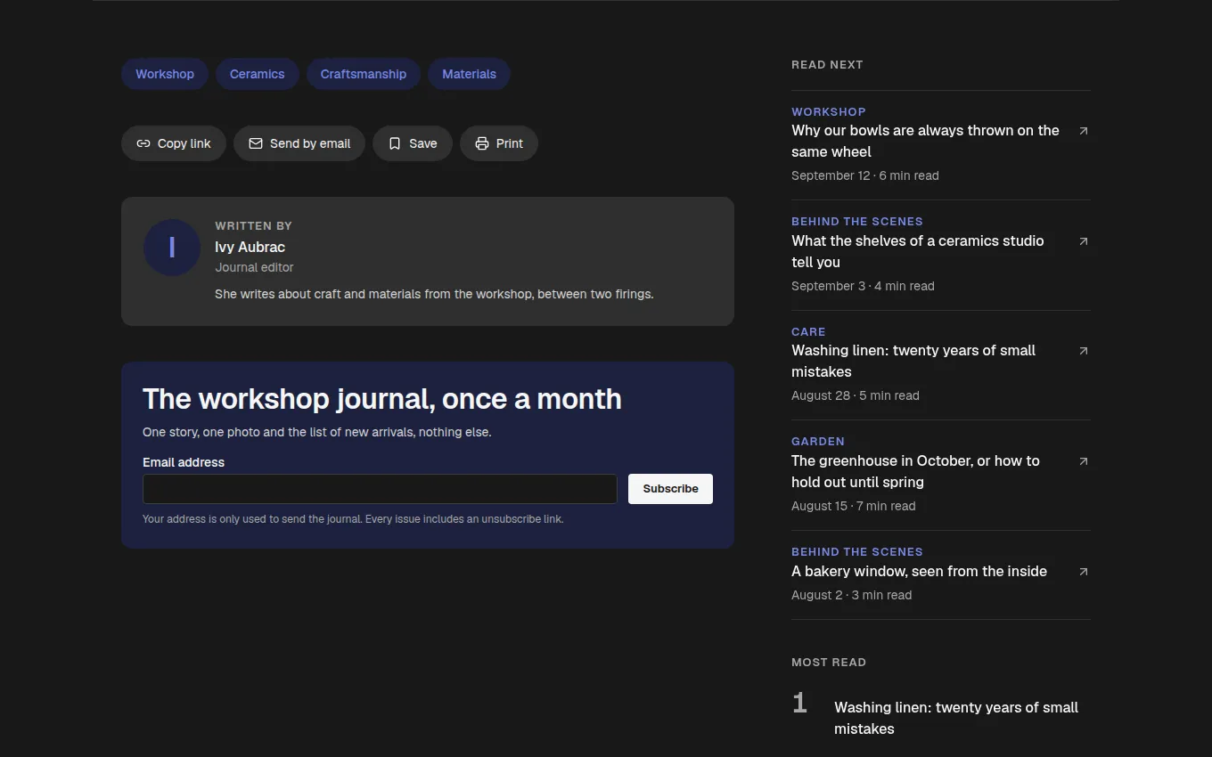Open the Ceramics tag
This screenshot has width=1212, height=757.
pyautogui.click(x=258, y=74)
